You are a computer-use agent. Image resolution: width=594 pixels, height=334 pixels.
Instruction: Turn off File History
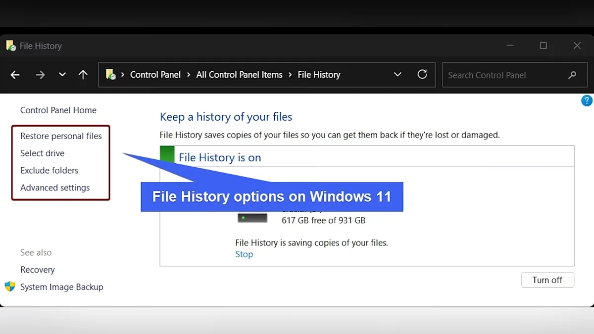(547, 280)
